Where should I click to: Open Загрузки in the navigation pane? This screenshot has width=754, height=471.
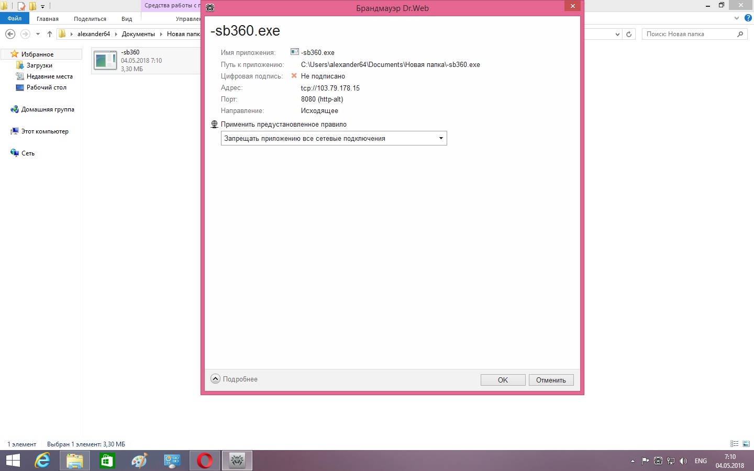coord(39,65)
